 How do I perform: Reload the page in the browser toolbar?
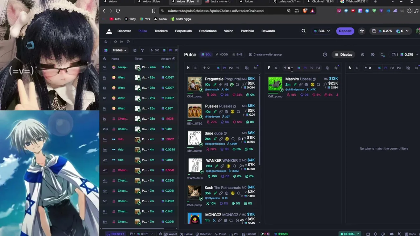(x=118, y=11)
